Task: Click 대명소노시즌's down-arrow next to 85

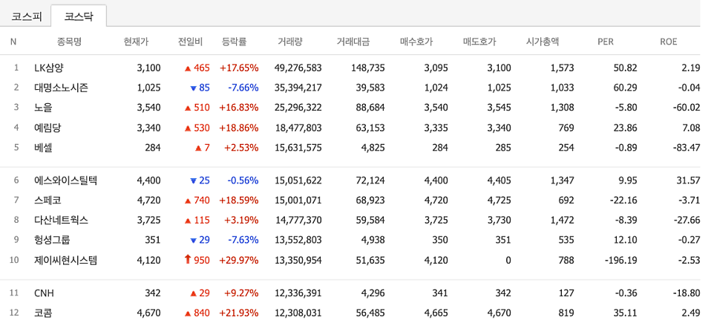Action: coord(193,88)
